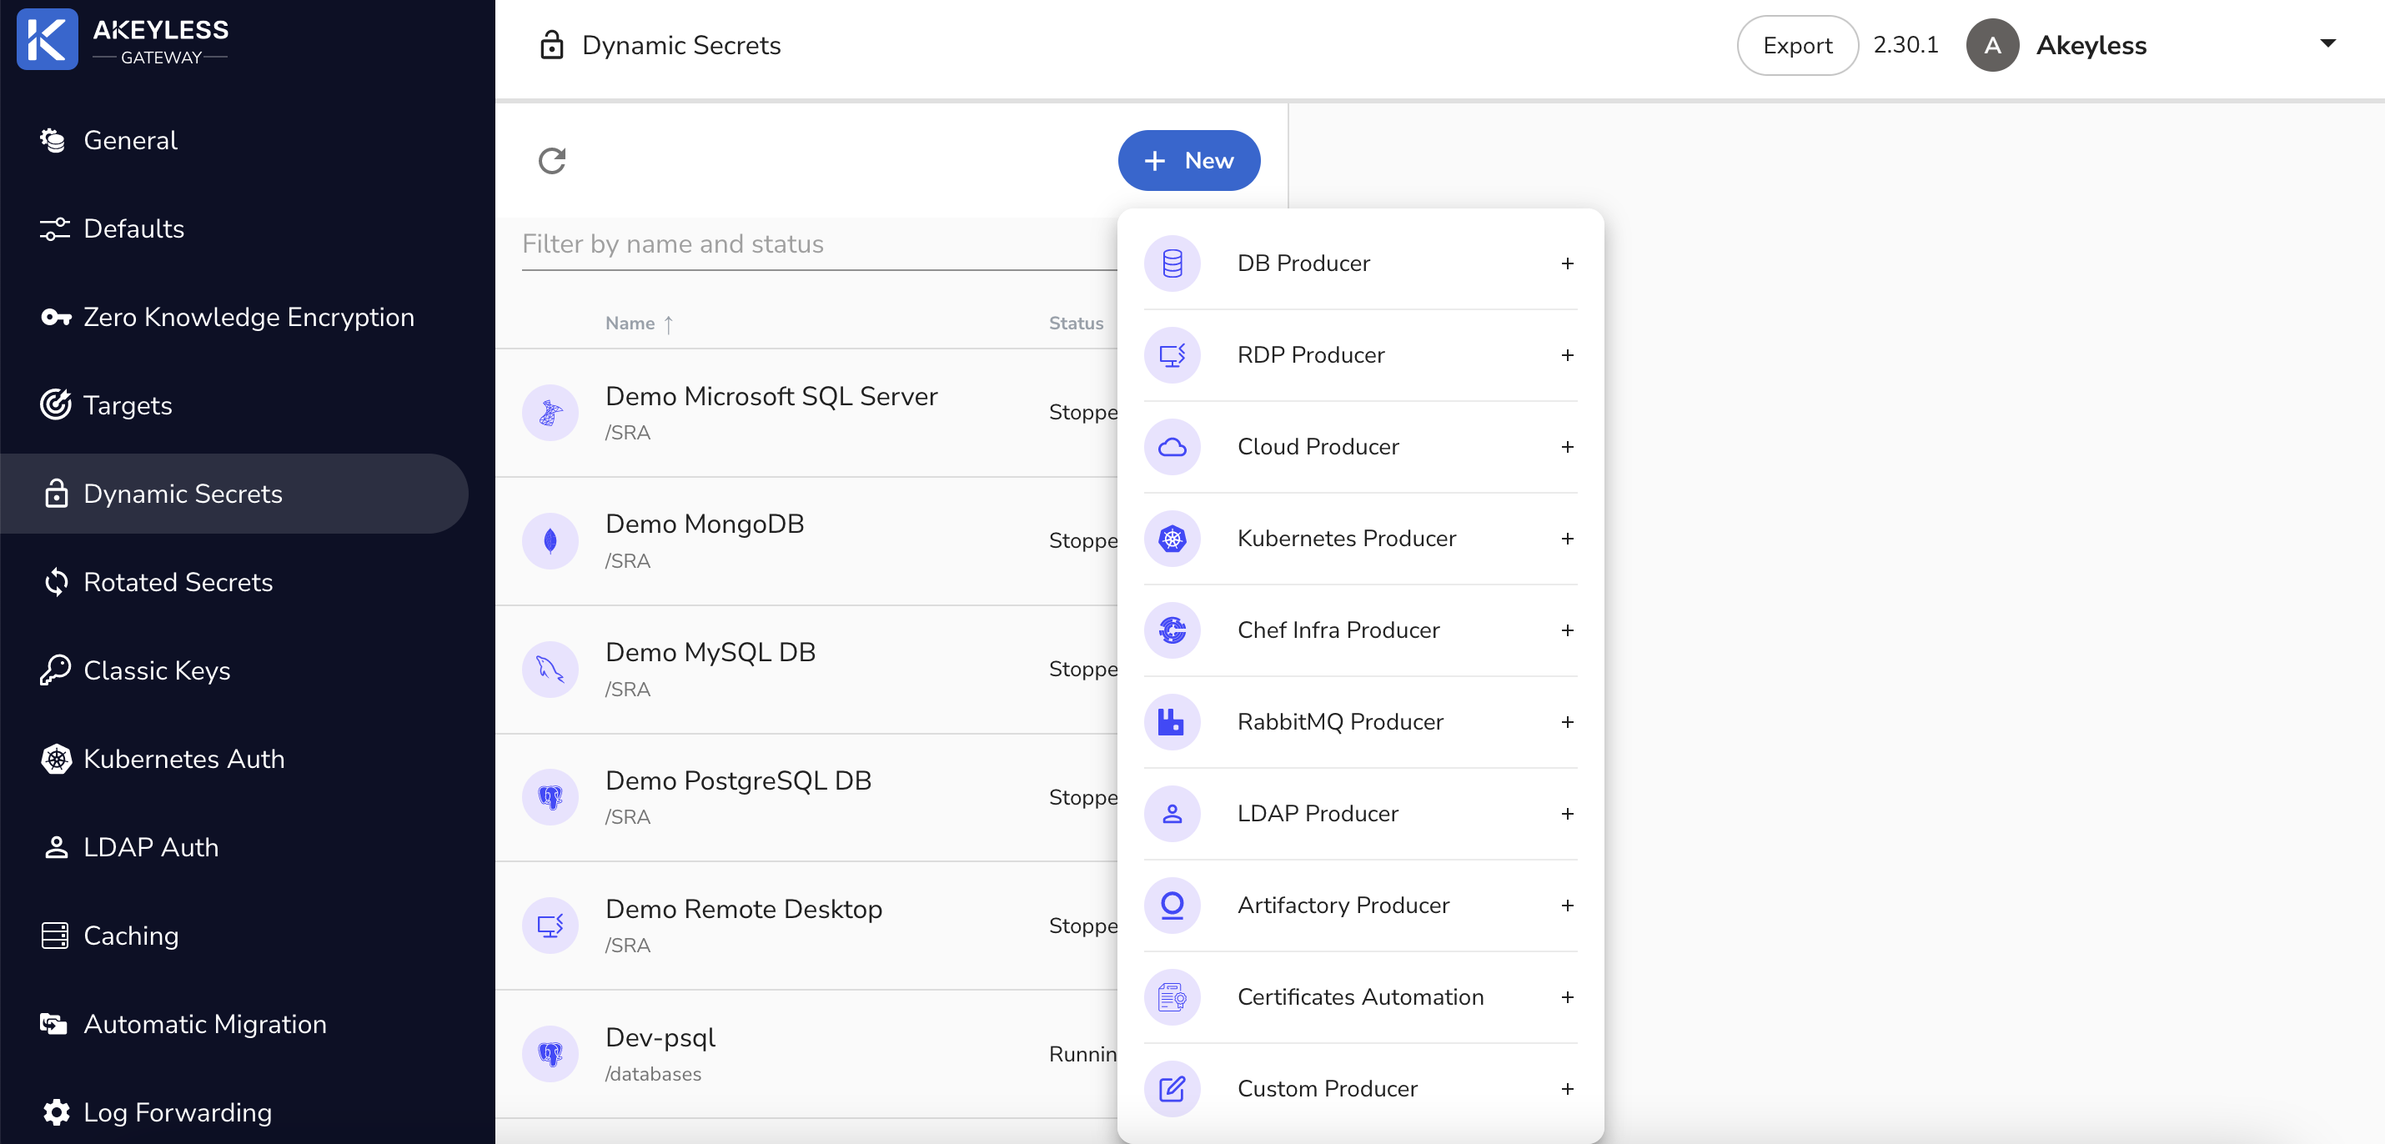Click the Classic Keys key icon
2385x1144 pixels.
56,670
